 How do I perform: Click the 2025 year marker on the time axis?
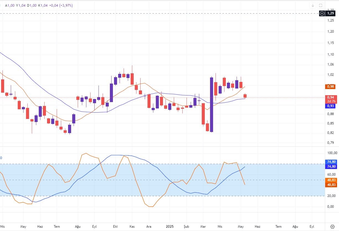[x=170, y=227]
